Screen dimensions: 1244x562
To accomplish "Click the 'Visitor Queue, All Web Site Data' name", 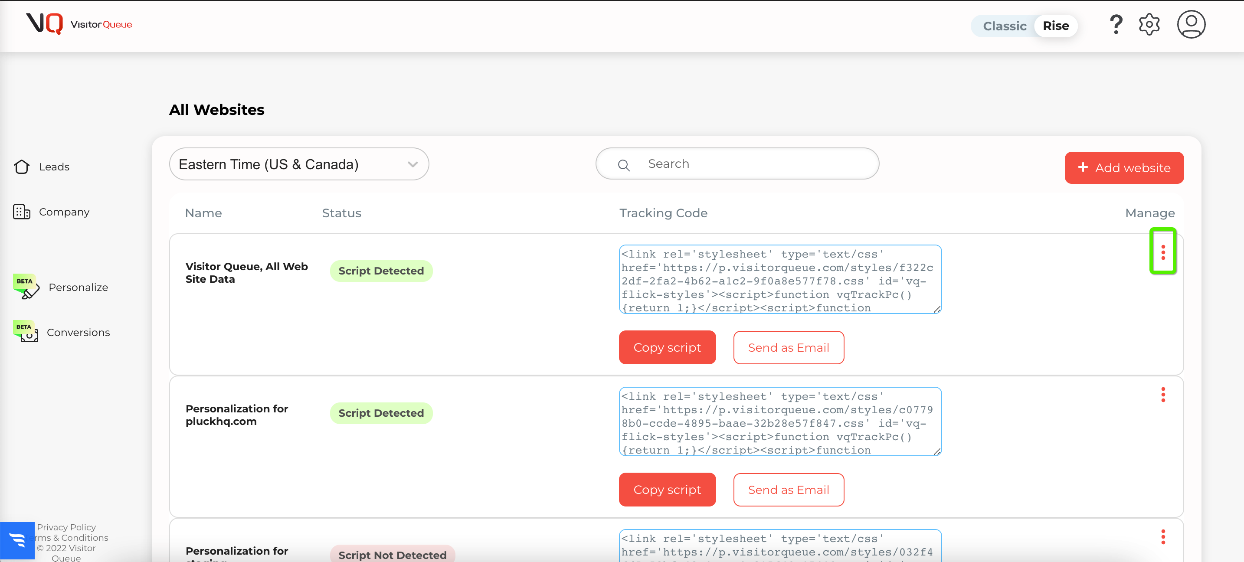I will coord(246,272).
